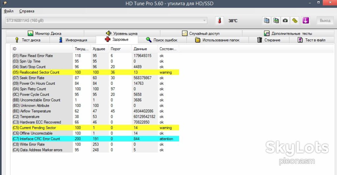Screen dimensions: 337x175
Task: Open the Справка menu
Action: [x=27, y=11]
